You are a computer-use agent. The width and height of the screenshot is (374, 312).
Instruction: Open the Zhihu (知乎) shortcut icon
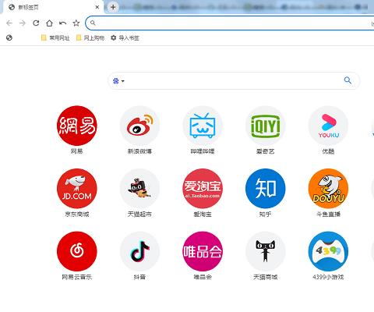266,189
